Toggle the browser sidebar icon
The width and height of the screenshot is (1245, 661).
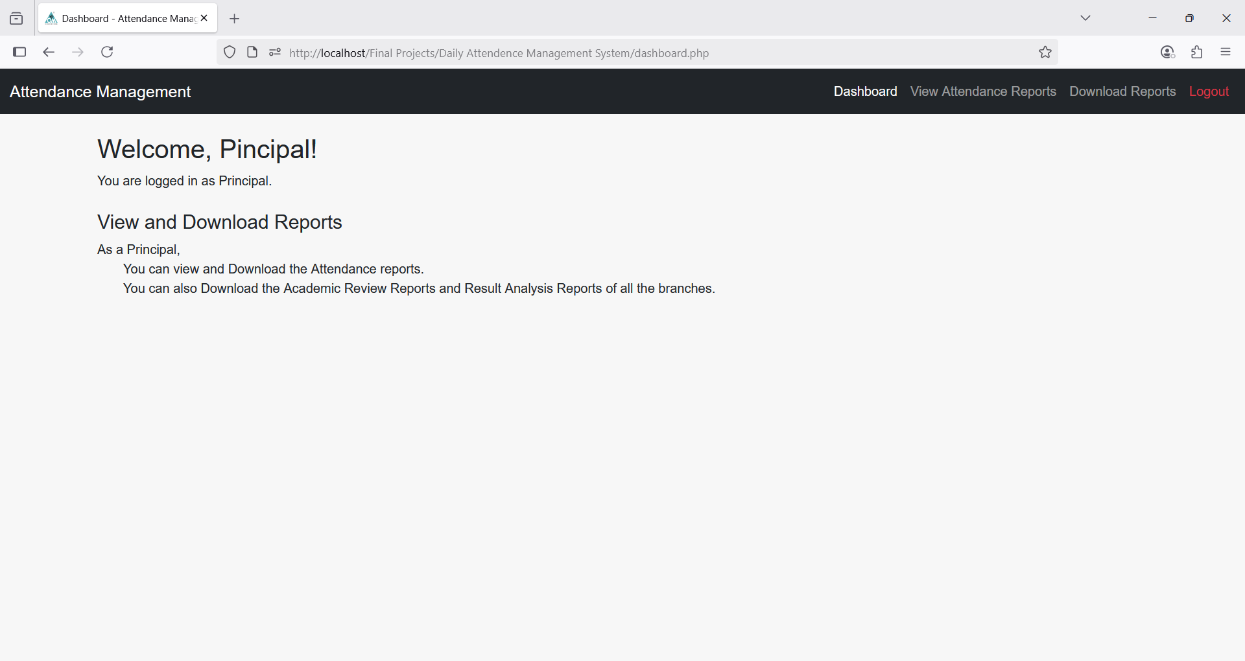tap(19, 52)
